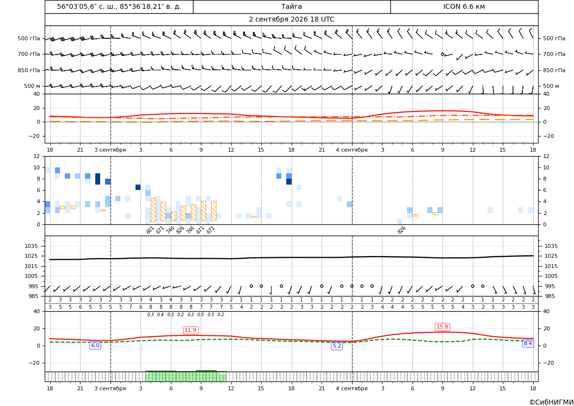Click the 8.4 temperature label
The width and height of the screenshot is (574, 406).
pyautogui.click(x=528, y=343)
